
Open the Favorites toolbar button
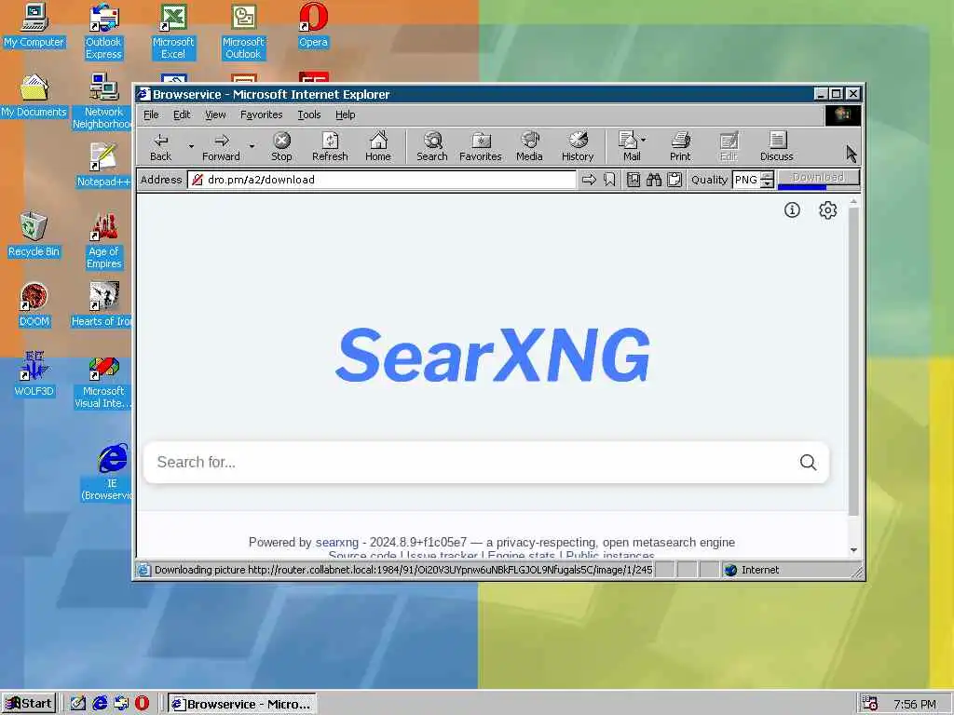click(481, 147)
